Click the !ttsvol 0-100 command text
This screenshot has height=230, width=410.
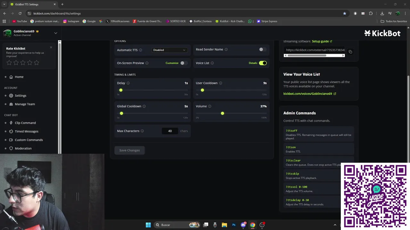tap(297, 187)
